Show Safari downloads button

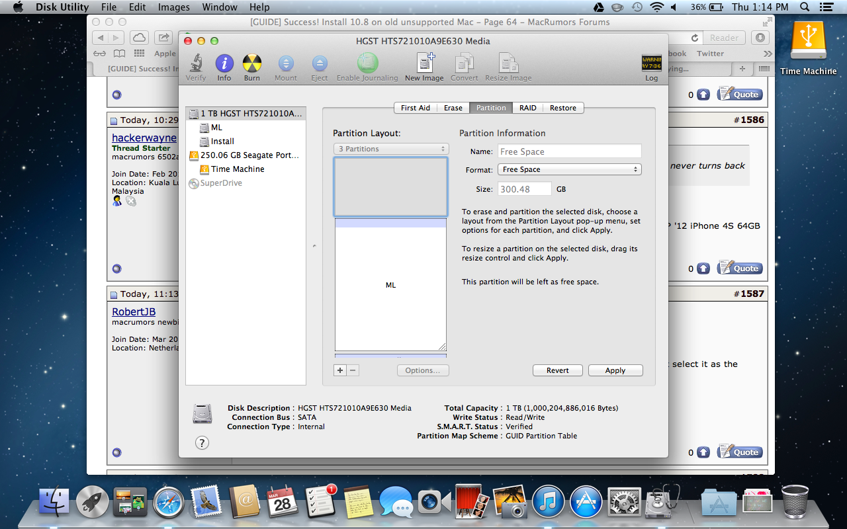[x=760, y=38]
